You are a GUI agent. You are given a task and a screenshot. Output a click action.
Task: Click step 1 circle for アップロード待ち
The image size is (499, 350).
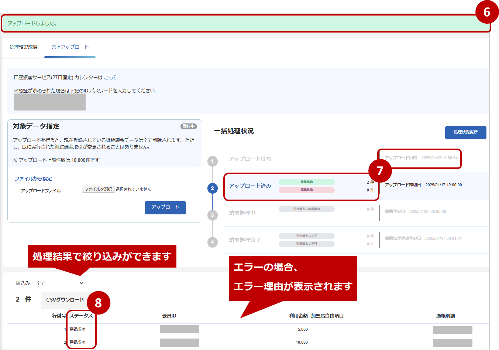click(212, 161)
